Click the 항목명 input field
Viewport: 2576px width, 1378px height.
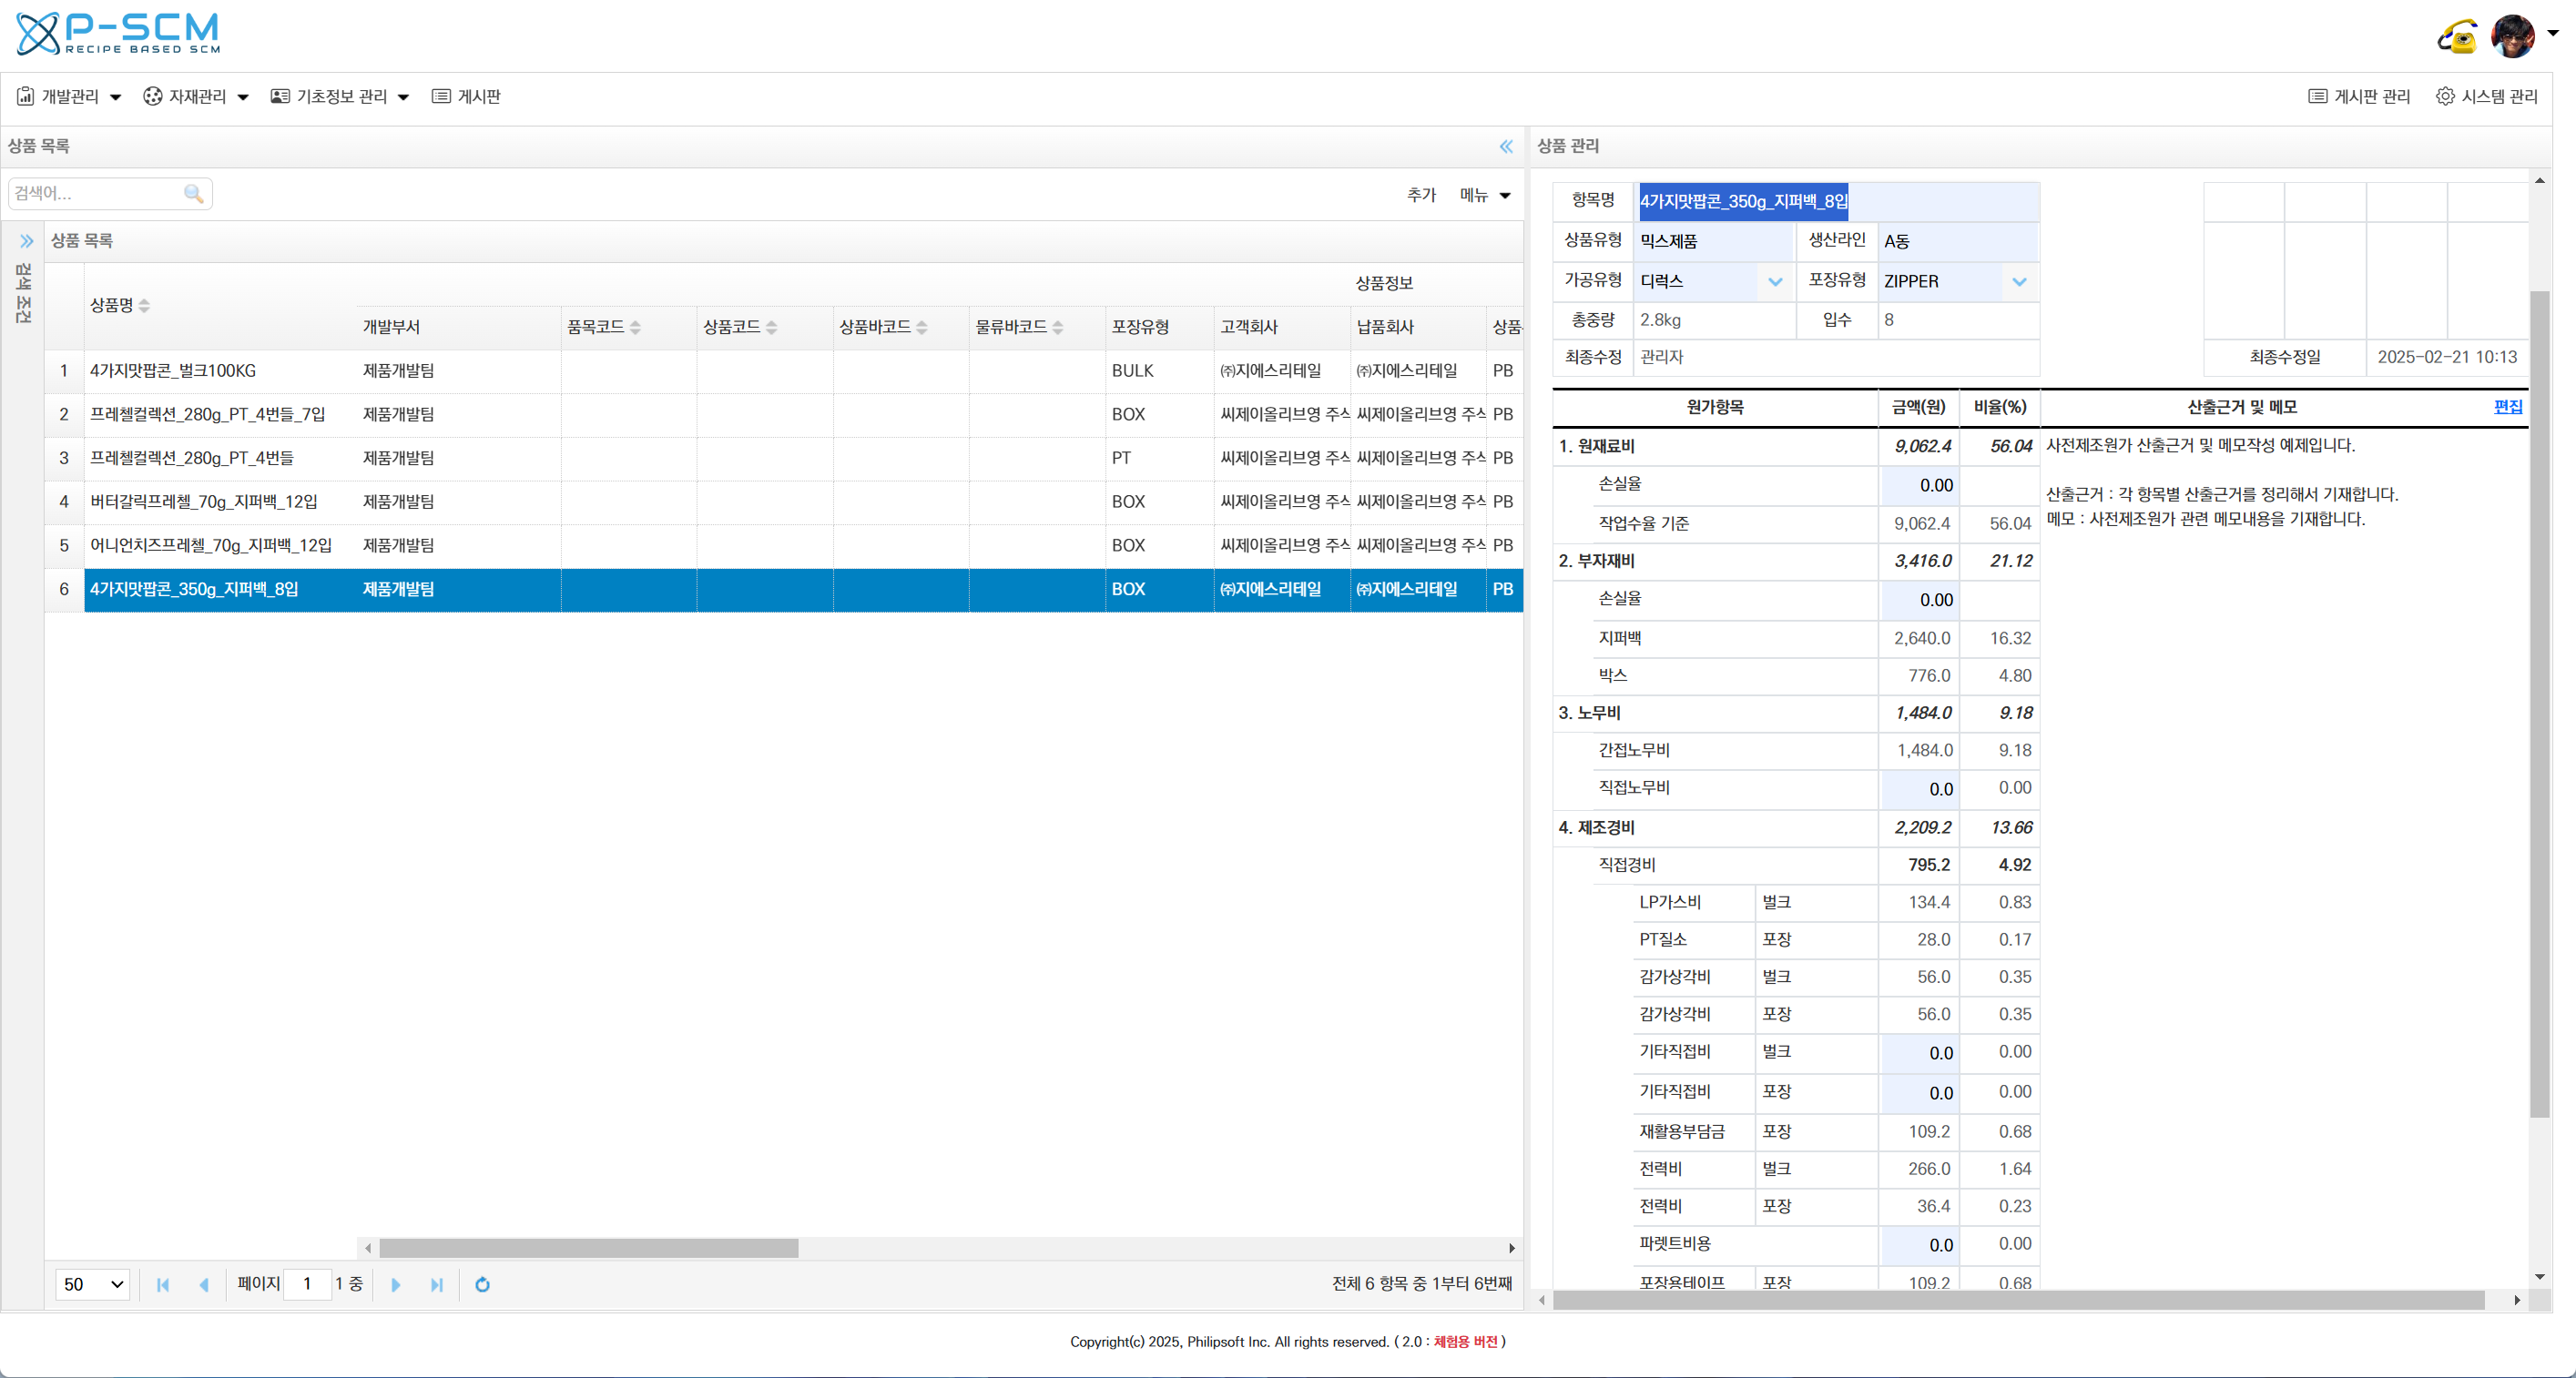(x=1836, y=202)
